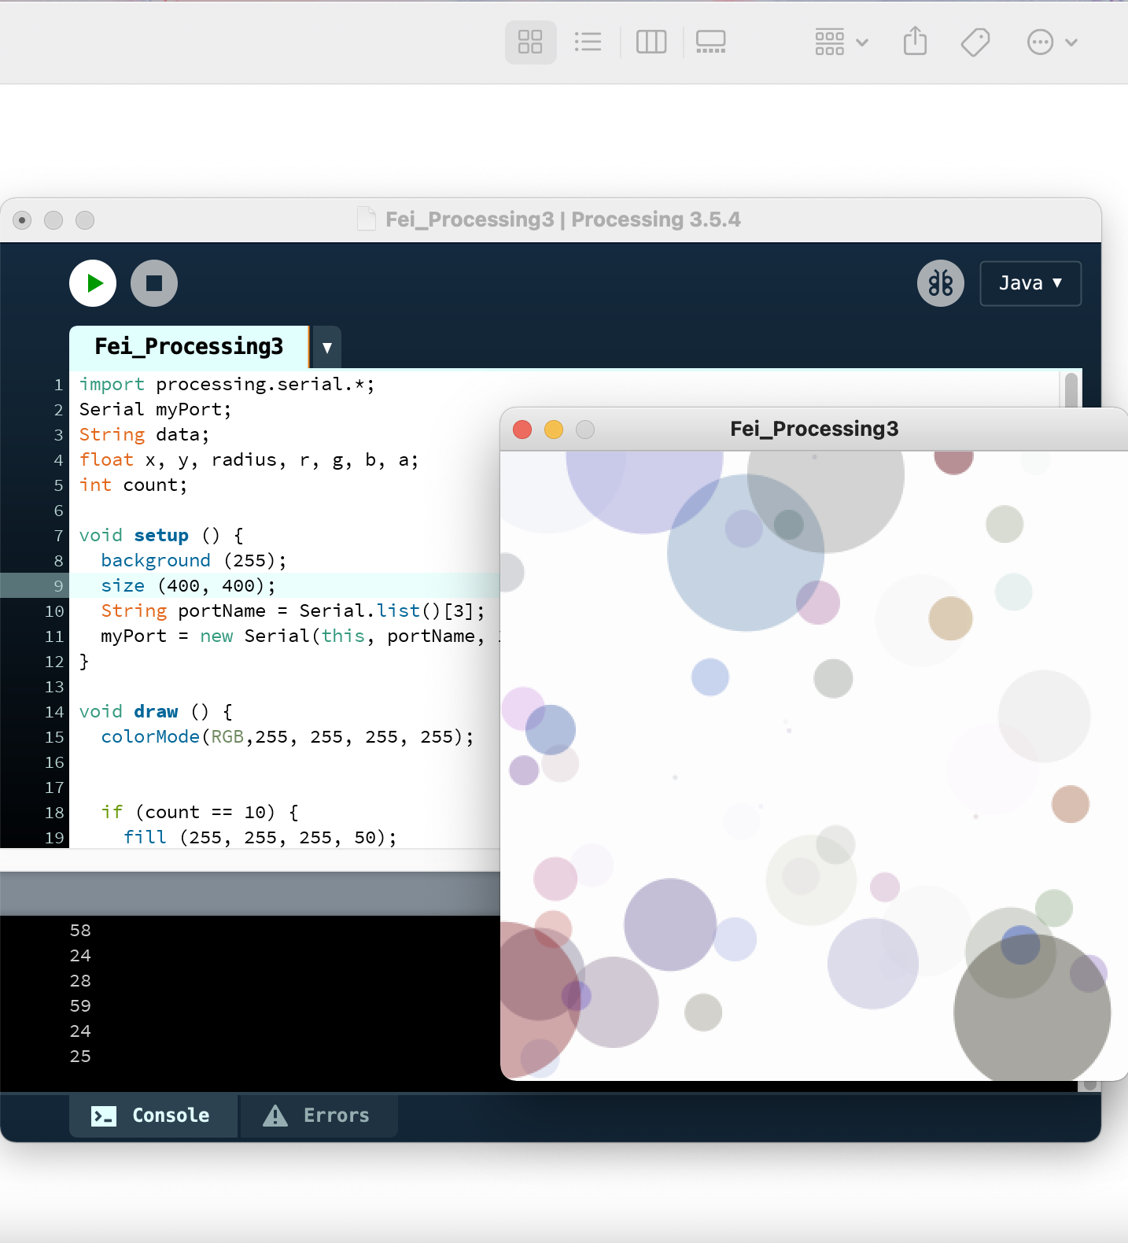Viewport: 1128px width, 1243px height.
Task: Switch Finder to list view
Action: 588,42
